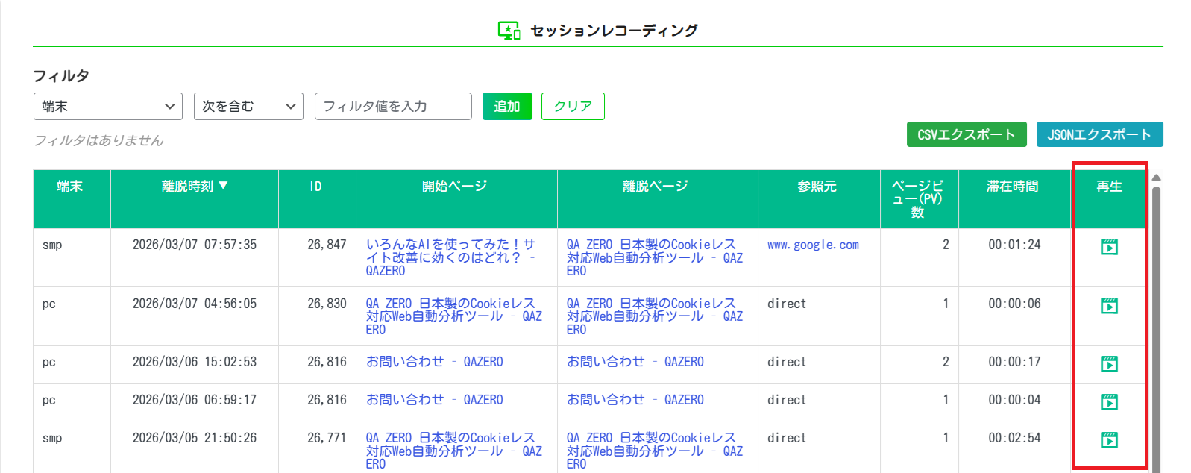Open start page お問い合わせ link in 15:02:53 row
Screen dimensions: 1191x473
[434, 362]
